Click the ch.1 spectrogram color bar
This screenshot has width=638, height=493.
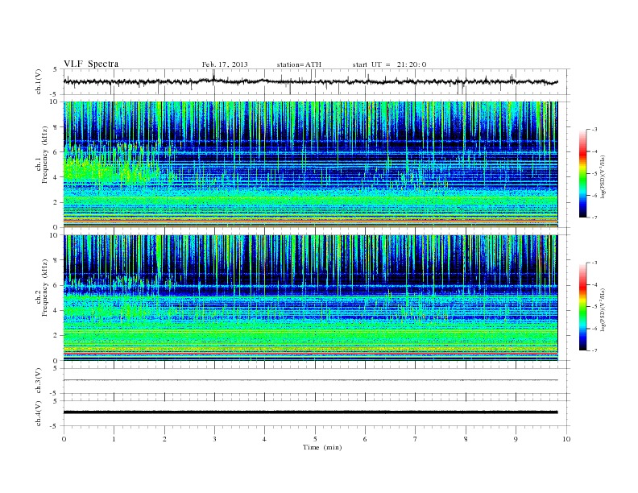tap(582, 174)
